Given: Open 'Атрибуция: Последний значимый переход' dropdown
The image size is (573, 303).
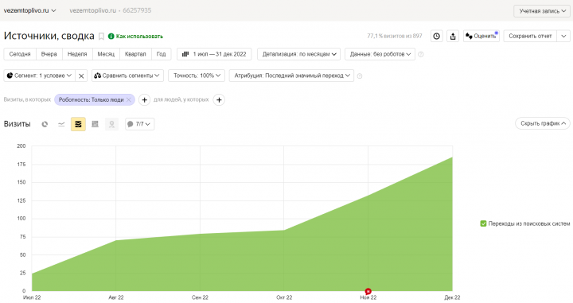Looking at the screenshot, I should click(291, 76).
